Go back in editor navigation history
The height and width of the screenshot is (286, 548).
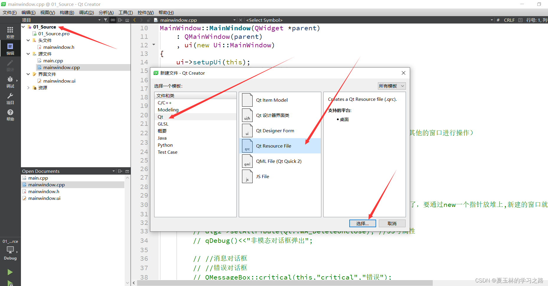135,20
